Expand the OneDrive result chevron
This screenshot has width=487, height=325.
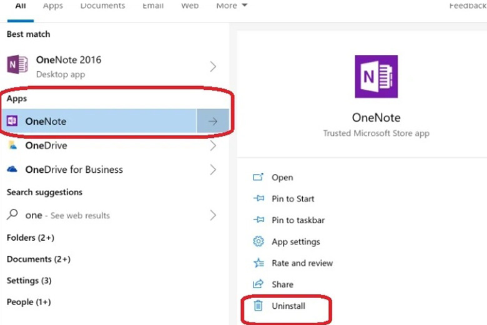pos(213,145)
